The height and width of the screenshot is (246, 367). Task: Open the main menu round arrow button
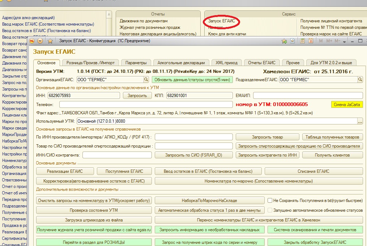tap(40, 41)
